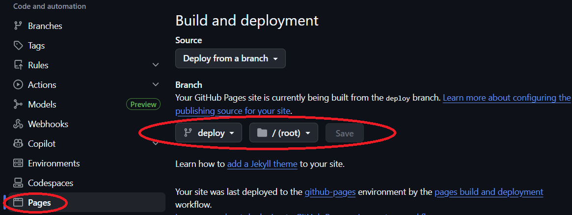This screenshot has height=215, width=572.
Task: Expand the Rules section chevron
Action: (x=156, y=65)
